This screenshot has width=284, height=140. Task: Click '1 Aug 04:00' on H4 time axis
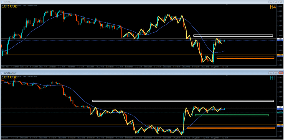point(215,67)
